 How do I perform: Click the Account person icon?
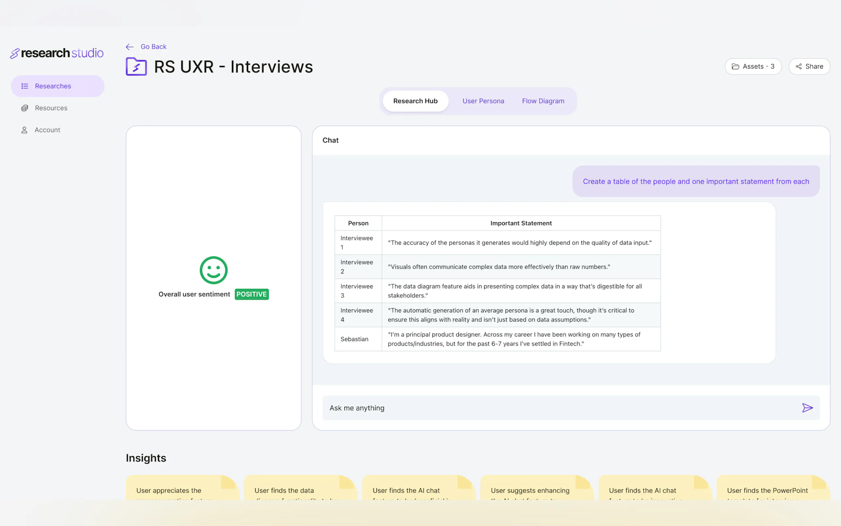25,130
